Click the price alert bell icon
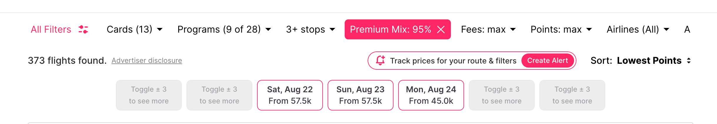Viewport: 717px width, 124px height. (380, 60)
